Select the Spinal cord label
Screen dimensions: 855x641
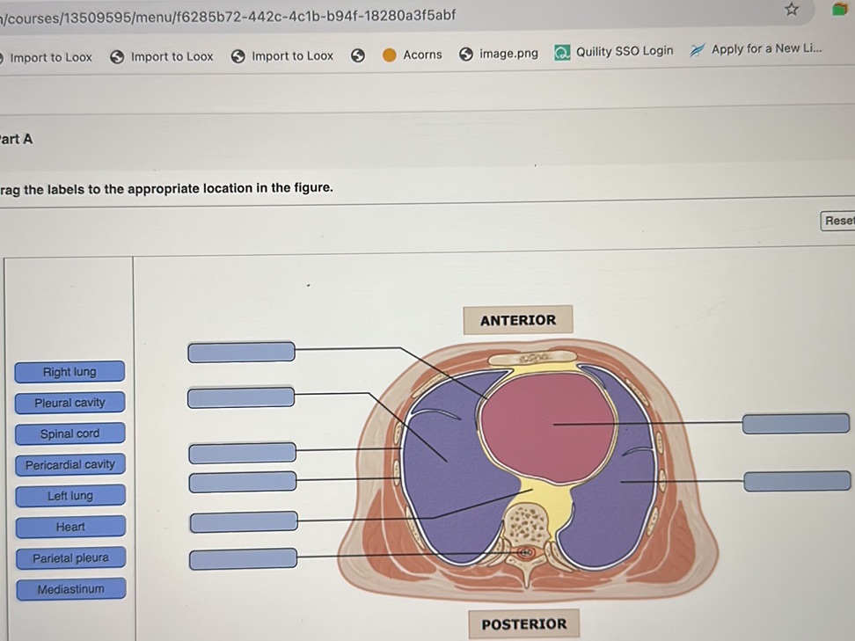pos(69,433)
